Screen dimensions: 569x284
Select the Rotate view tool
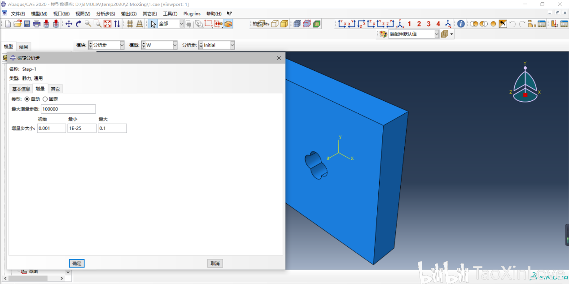point(79,24)
